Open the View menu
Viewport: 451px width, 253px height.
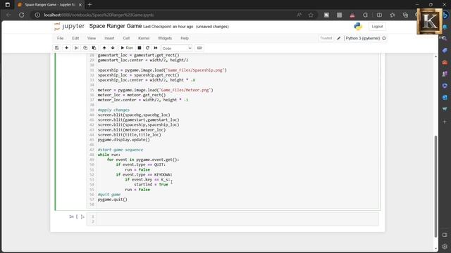tap(92, 38)
